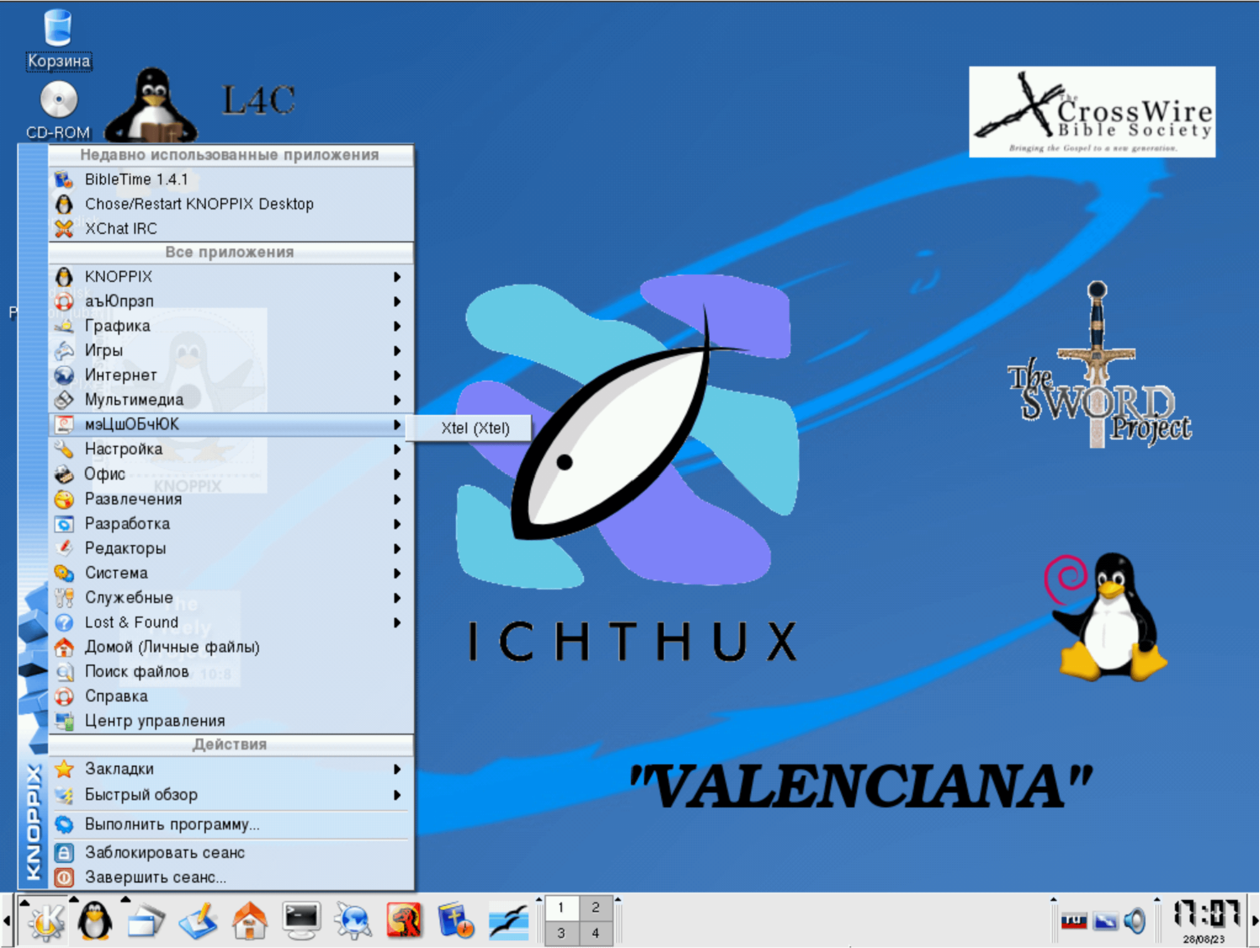This screenshot has height=948, width=1260.
Task: Open the display resize tray icon
Action: click(x=1105, y=921)
